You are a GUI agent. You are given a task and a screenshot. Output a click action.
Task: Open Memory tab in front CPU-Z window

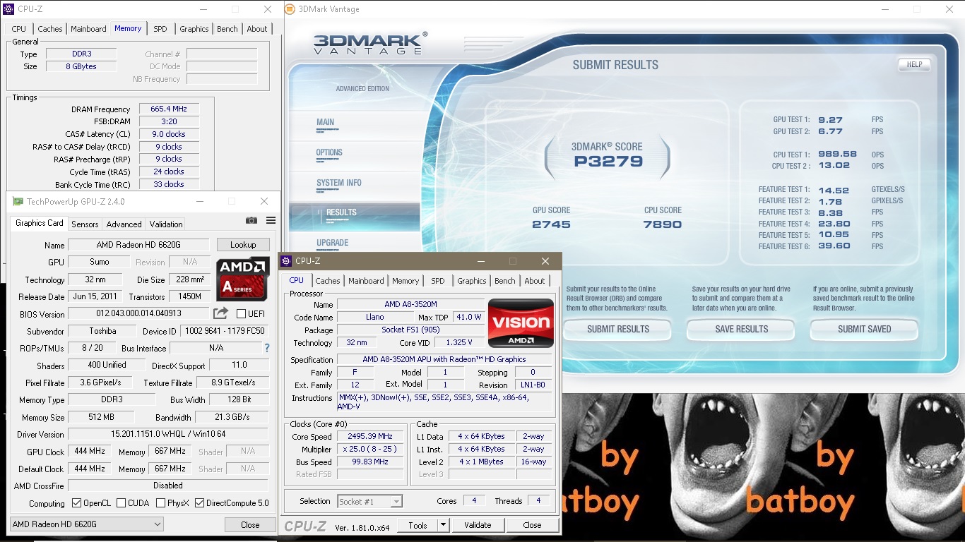405,281
